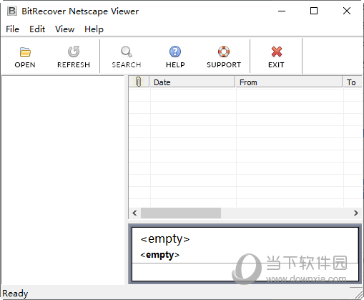The width and height of the screenshot is (364, 300).
Task: Sort messages by the Date column header
Action: tap(192, 82)
